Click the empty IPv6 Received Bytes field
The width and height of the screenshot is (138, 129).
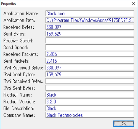(x=90, y=81)
